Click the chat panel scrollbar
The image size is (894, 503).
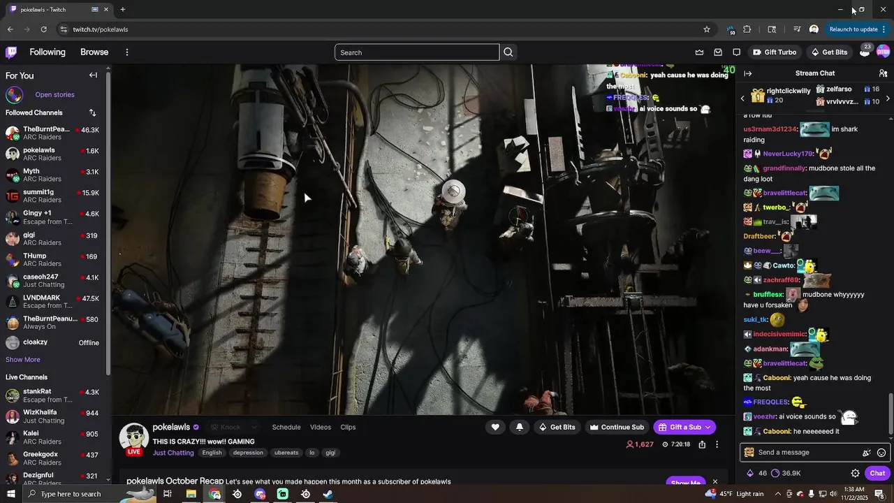click(890, 414)
